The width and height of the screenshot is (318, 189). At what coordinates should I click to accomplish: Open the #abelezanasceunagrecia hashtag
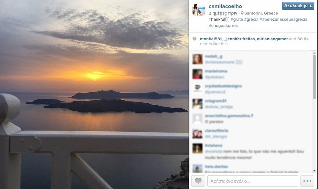point(283,19)
